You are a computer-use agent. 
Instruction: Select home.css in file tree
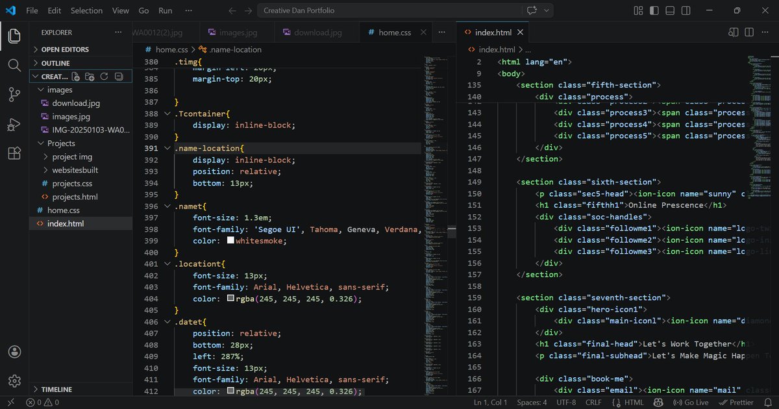point(80,210)
